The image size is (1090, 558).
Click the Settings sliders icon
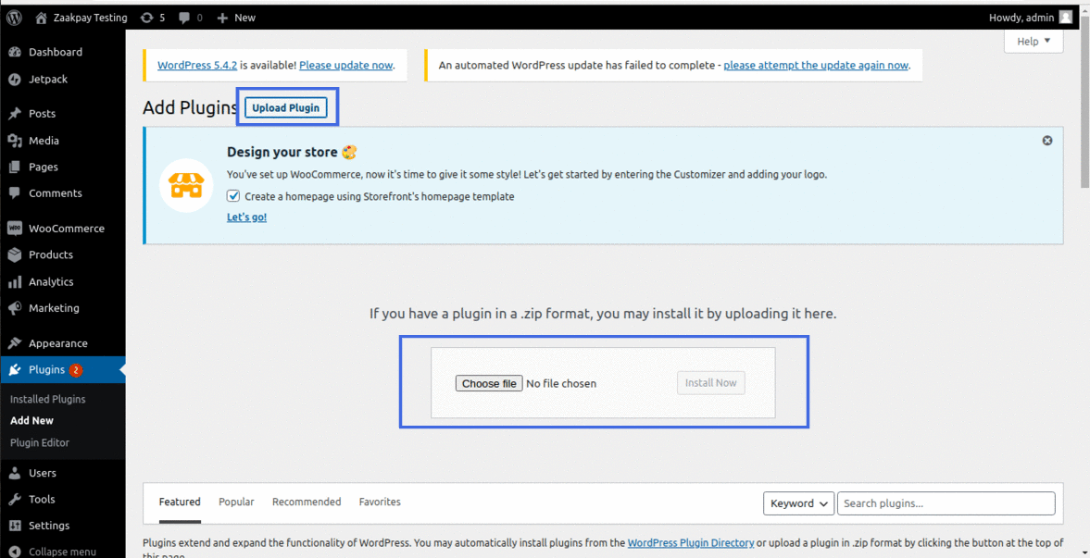click(x=15, y=526)
